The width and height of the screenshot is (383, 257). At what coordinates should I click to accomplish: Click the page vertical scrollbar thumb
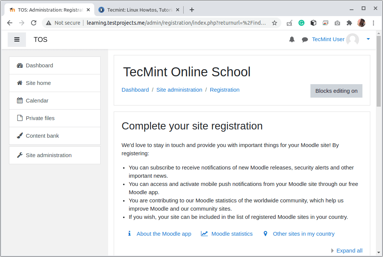pyautogui.click(x=379, y=71)
